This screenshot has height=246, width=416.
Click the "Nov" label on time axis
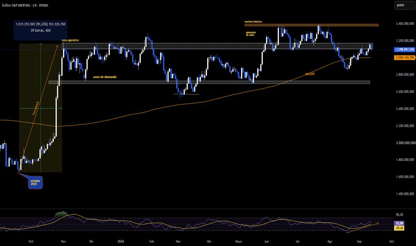[63, 242]
